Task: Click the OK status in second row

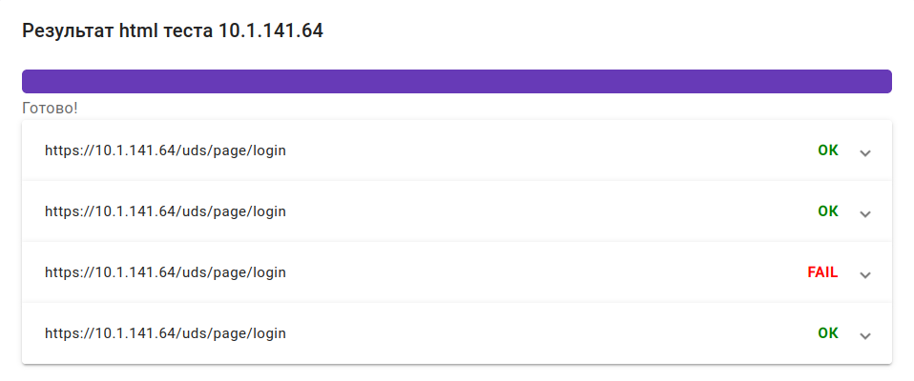Action: point(828,211)
